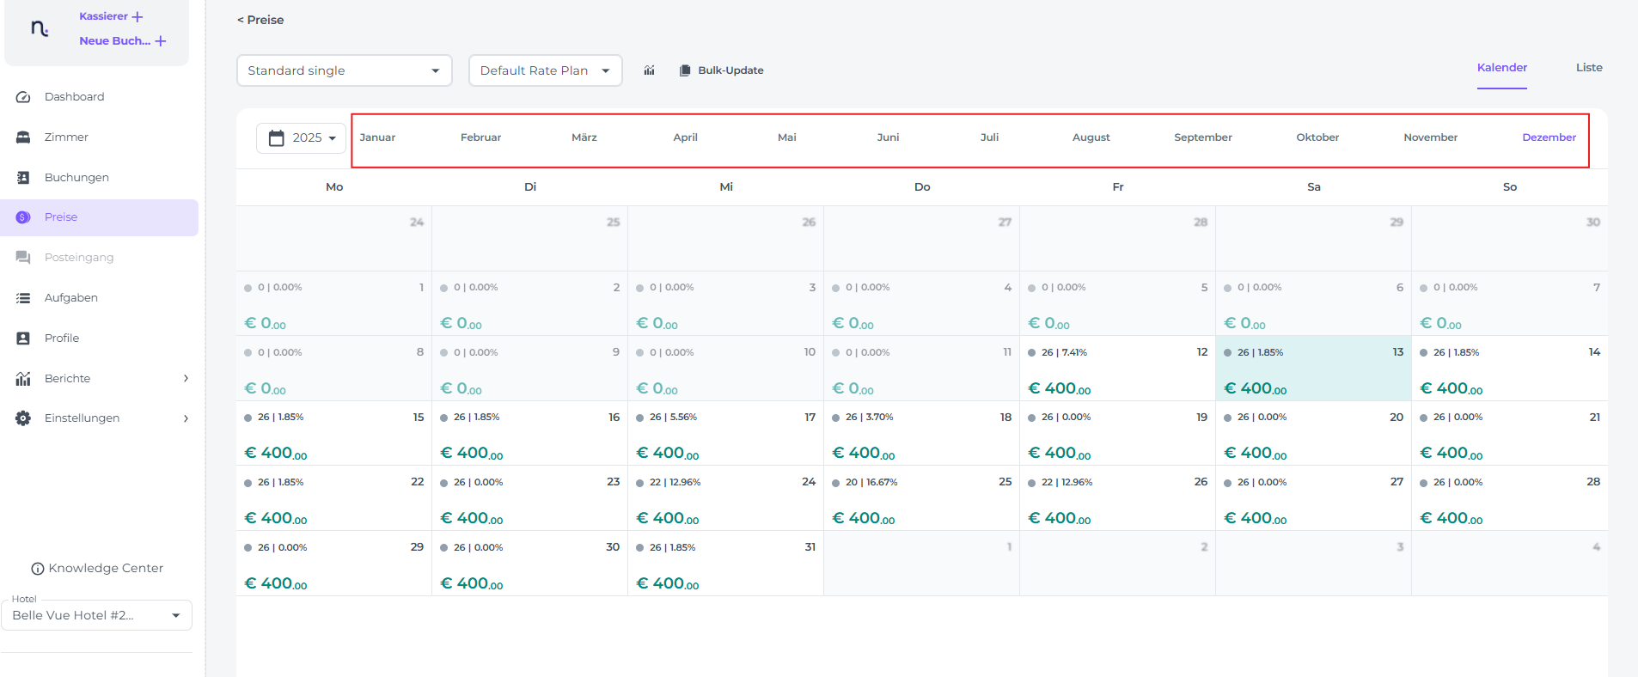Go back via the Preise breadcrumb
This screenshot has width=1638, height=677.
coord(260,20)
